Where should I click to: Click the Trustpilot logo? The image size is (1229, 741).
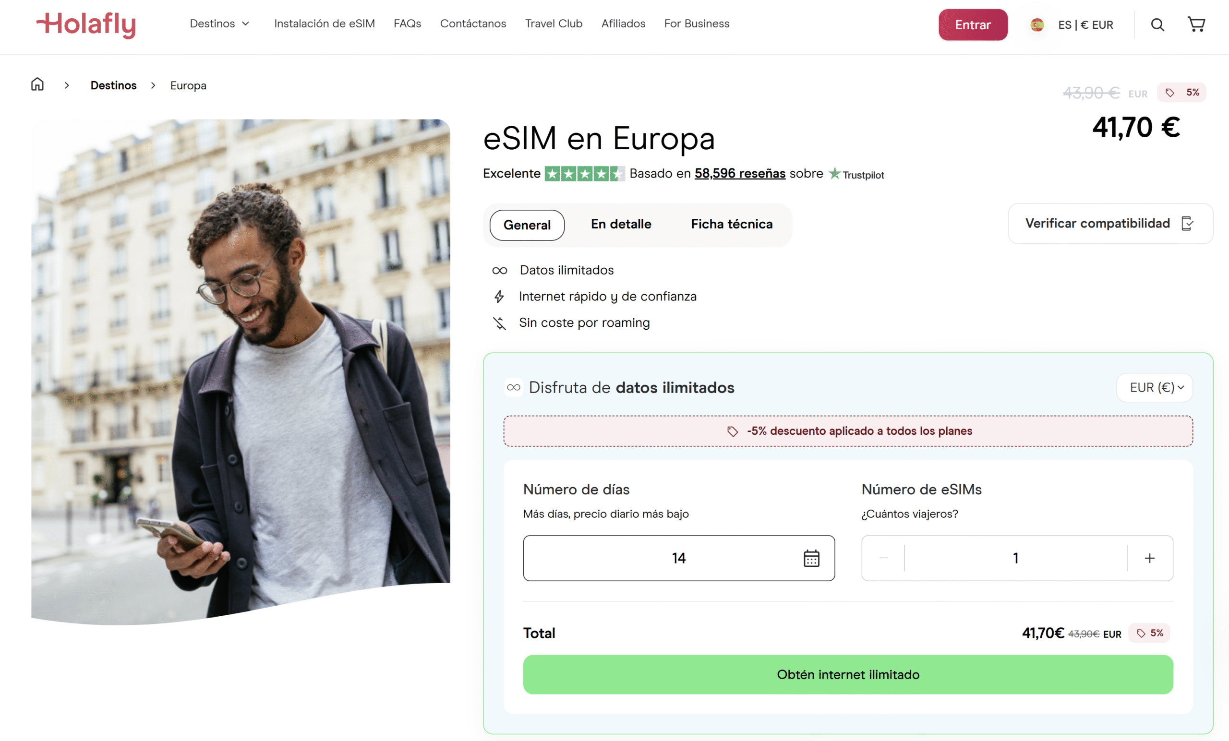[x=856, y=174]
